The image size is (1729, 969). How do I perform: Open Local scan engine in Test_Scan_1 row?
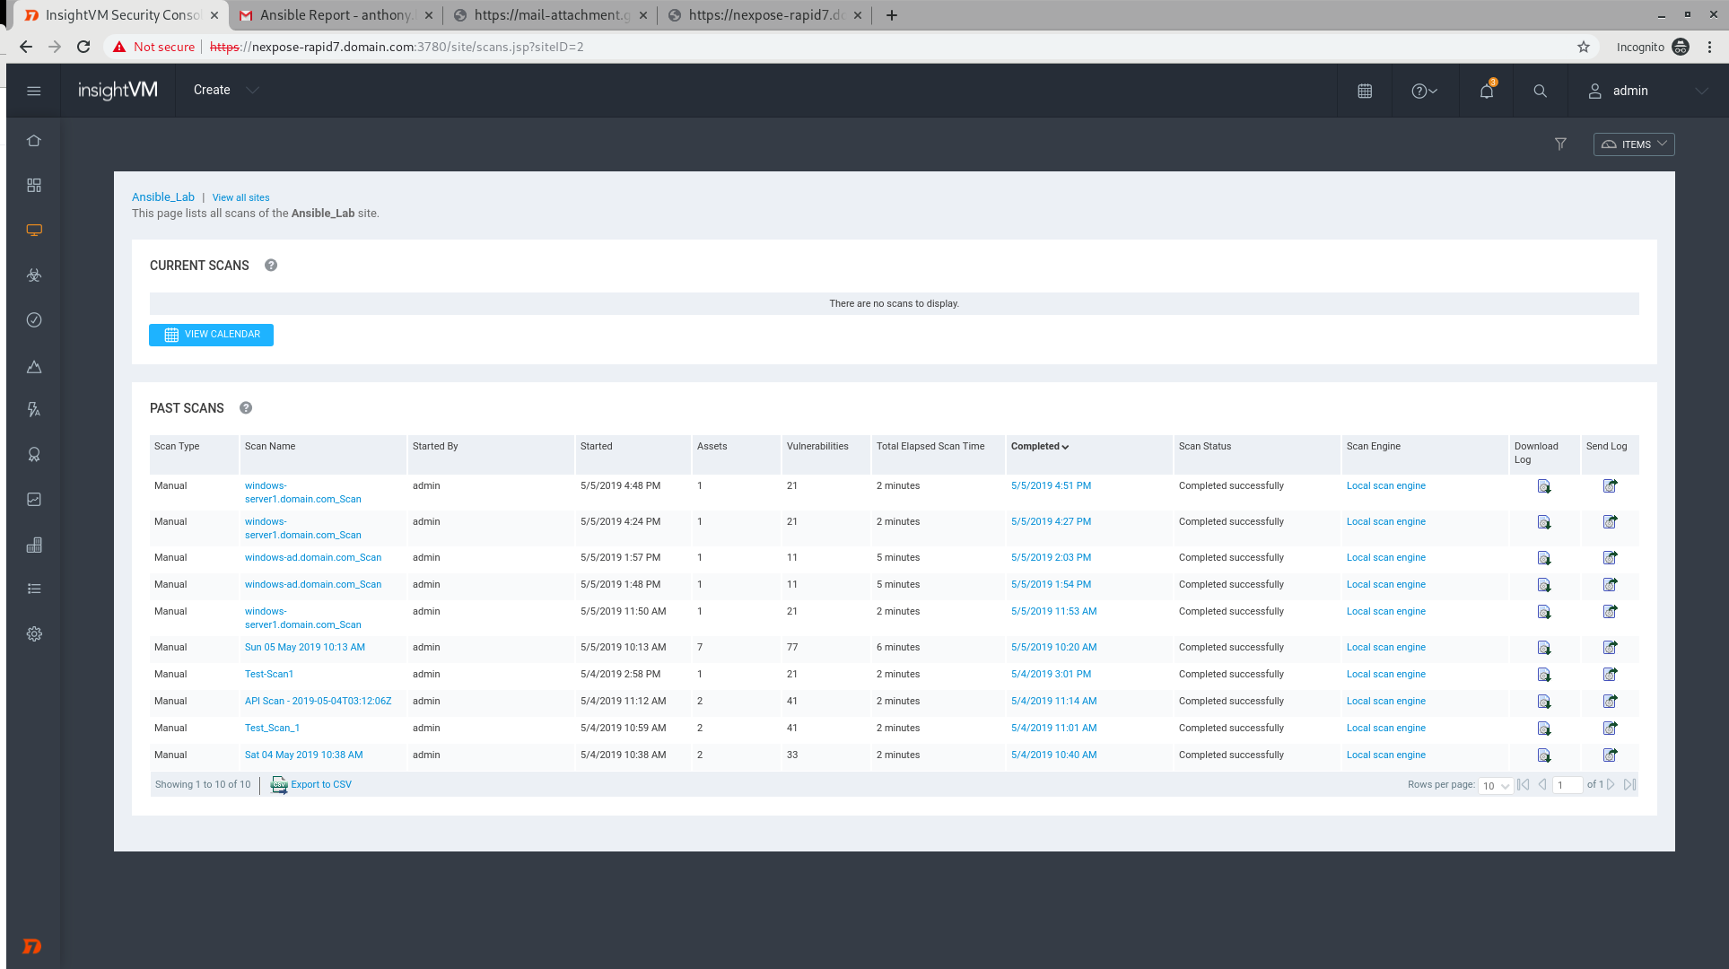pyautogui.click(x=1385, y=728)
